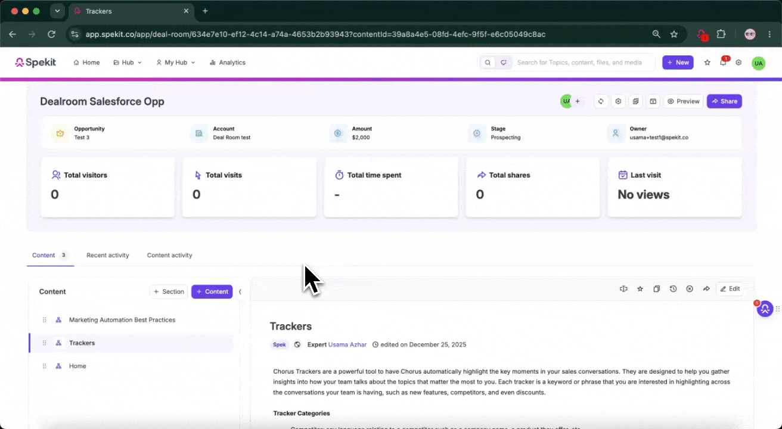Click the Chrome address bar URL

[315, 35]
